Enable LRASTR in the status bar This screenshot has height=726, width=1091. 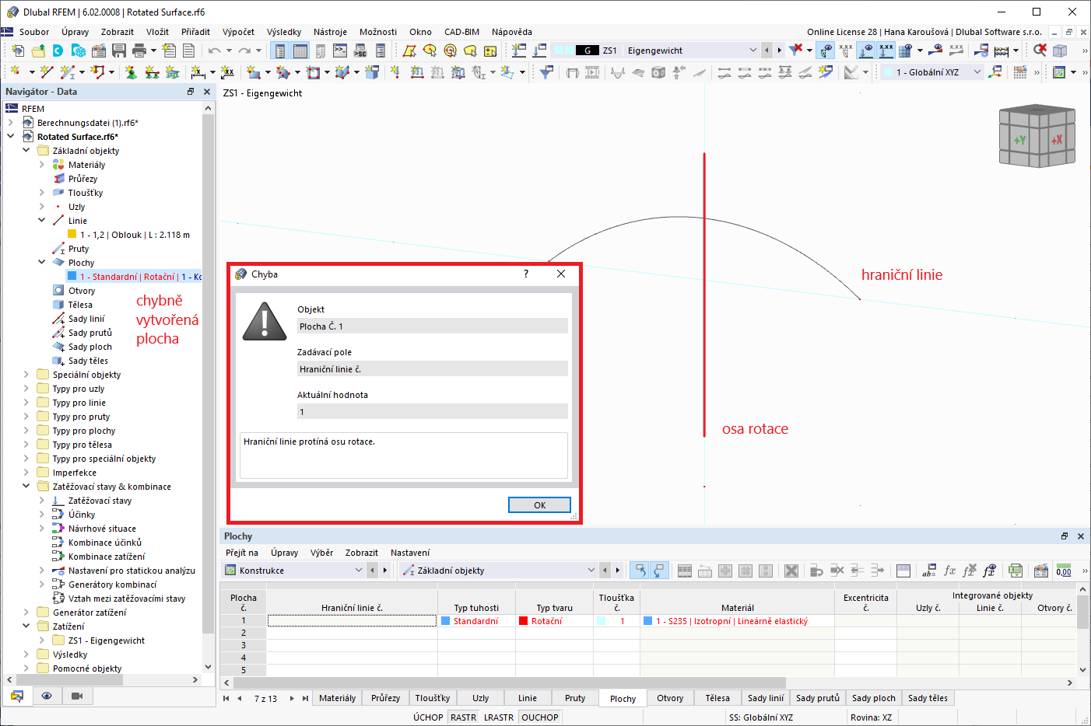tap(499, 717)
